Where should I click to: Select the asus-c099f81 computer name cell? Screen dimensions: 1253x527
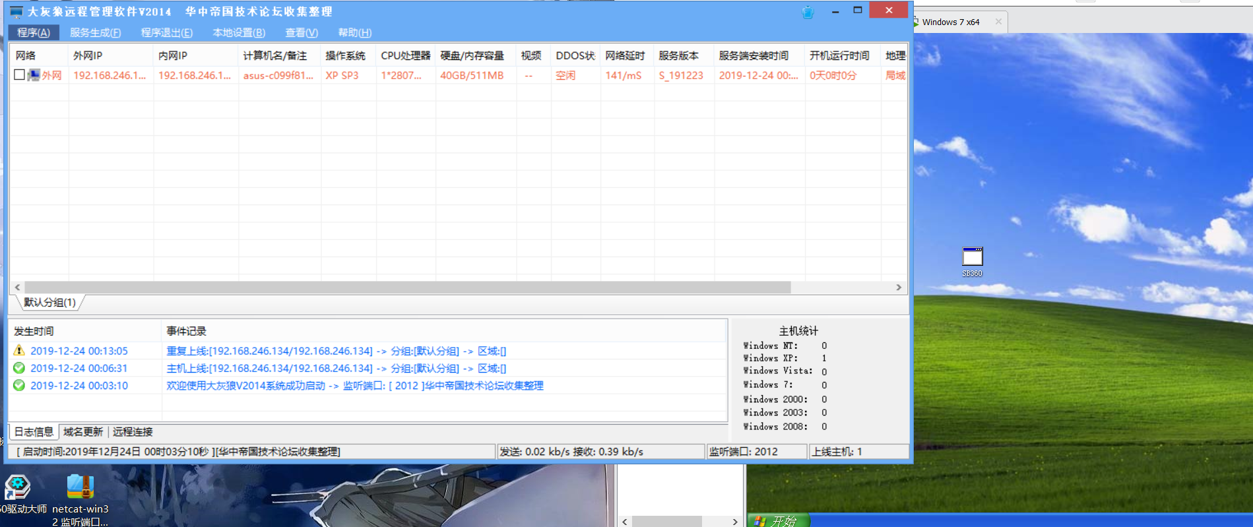click(x=278, y=75)
